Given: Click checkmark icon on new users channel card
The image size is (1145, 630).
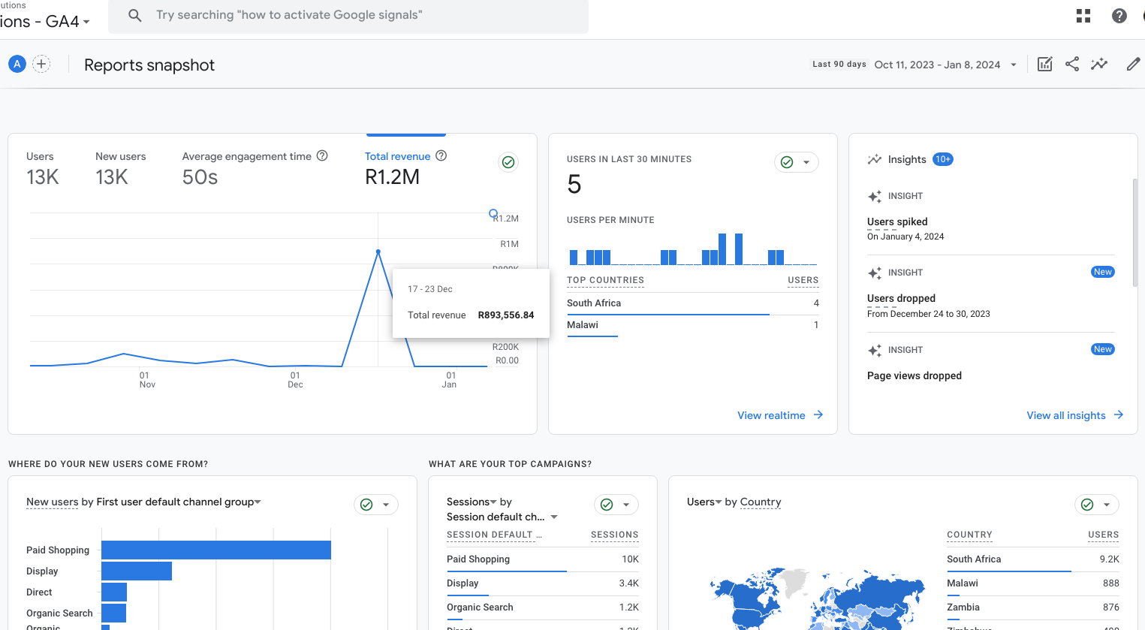Looking at the screenshot, I should click(x=366, y=505).
